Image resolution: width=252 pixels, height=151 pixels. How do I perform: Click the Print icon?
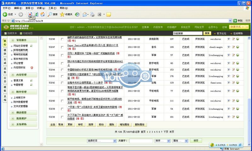[92, 15]
